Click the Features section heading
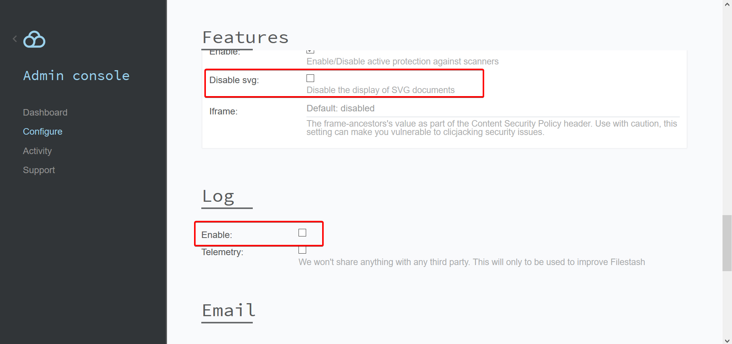 245,37
